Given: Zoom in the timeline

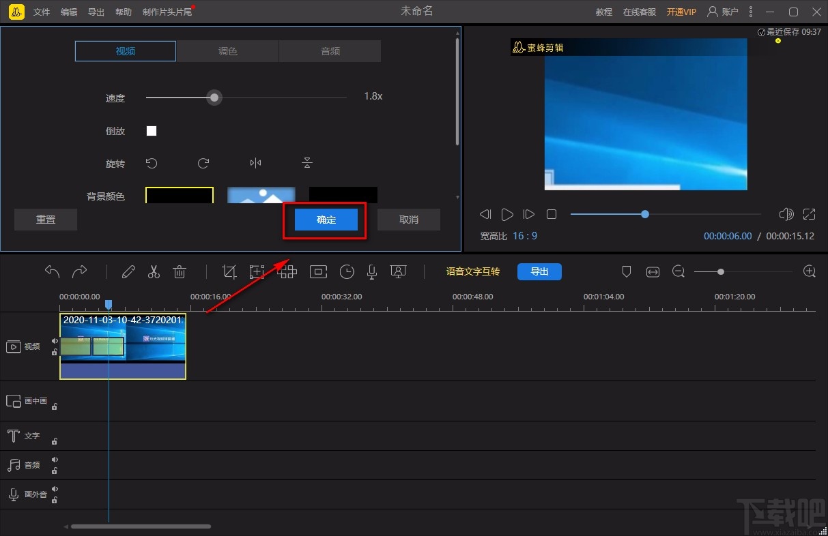Looking at the screenshot, I should (x=810, y=271).
